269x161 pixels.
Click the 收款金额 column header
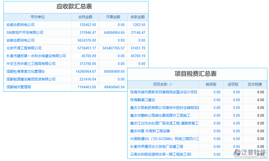coord(138,17)
